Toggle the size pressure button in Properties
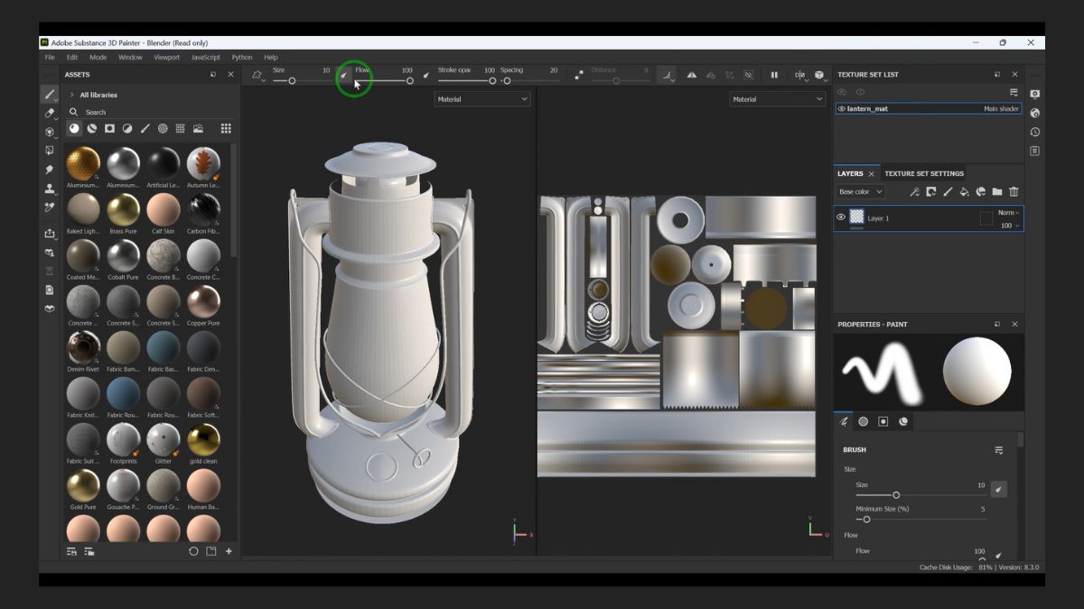The image size is (1084, 609). tap(998, 489)
